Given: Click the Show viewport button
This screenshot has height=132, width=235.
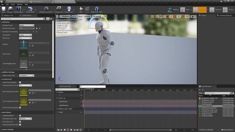Looking at the screenshot, I should pos(80,16).
